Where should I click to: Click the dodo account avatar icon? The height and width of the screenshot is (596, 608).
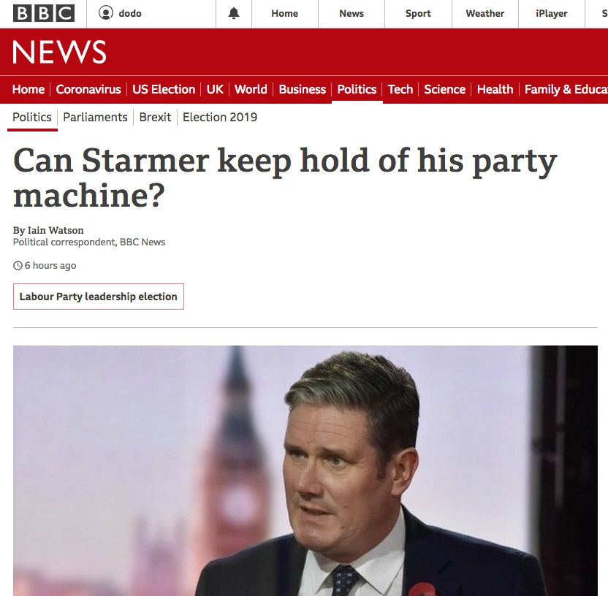tap(106, 13)
